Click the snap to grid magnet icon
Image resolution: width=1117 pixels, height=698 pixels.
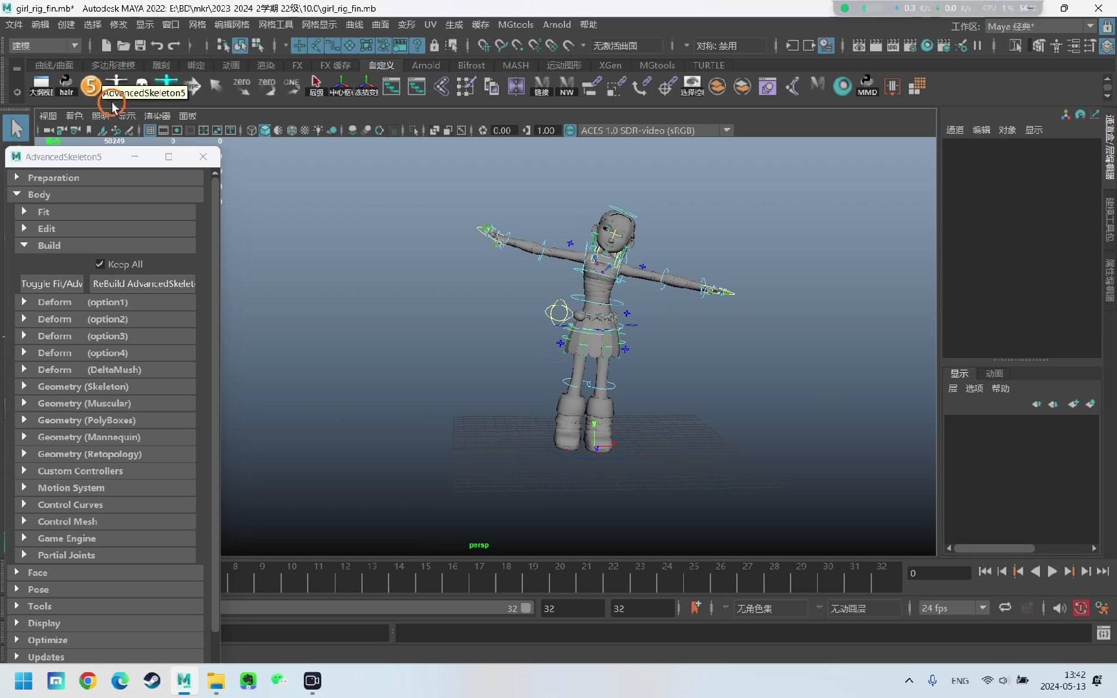point(484,45)
